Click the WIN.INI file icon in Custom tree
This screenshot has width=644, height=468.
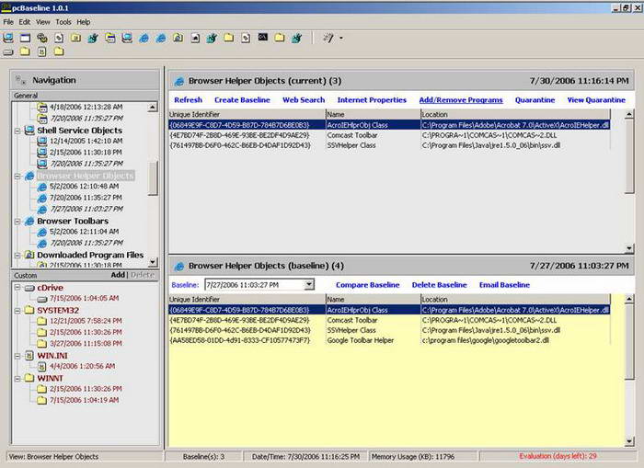point(29,356)
